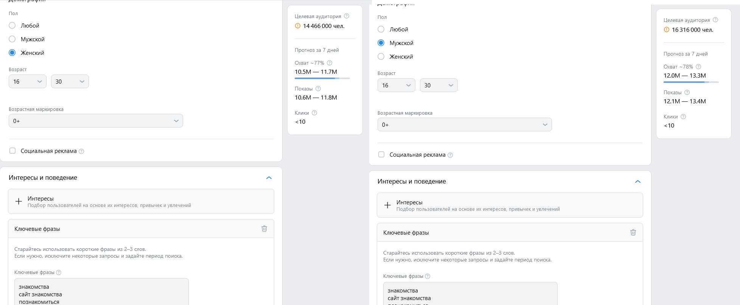Select Мужской gender radio in left form
The height and width of the screenshot is (305, 740).
[x=12, y=39]
